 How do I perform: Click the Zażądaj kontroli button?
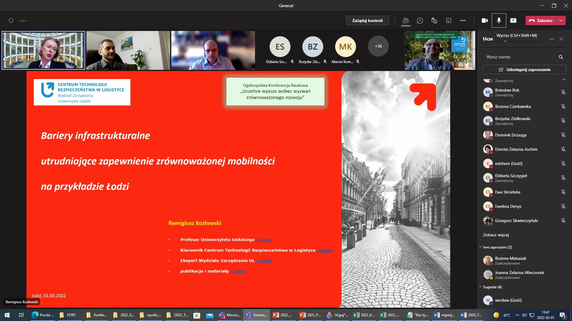click(368, 21)
